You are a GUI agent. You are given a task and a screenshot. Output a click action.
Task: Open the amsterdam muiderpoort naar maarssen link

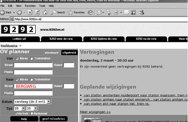(135, 95)
